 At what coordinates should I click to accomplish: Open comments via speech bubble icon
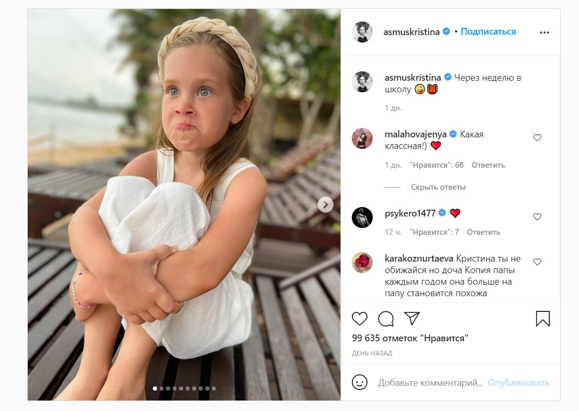(386, 318)
